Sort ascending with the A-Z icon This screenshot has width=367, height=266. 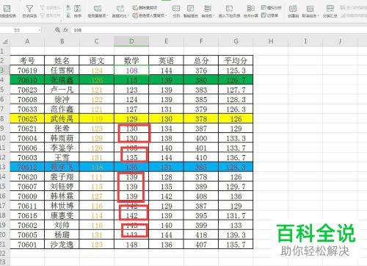coord(68,8)
